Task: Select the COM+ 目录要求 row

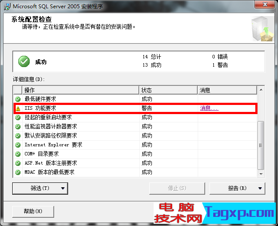Action: pos(135,154)
